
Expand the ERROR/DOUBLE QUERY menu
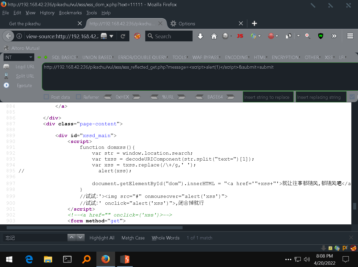[x=143, y=57]
